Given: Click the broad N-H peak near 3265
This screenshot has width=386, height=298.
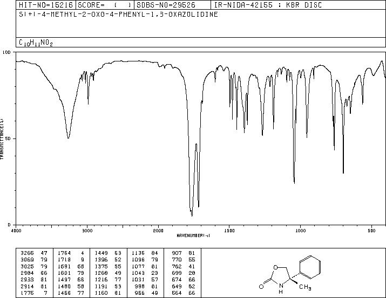Looking at the screenshot, I should click(x=68, y=137).
